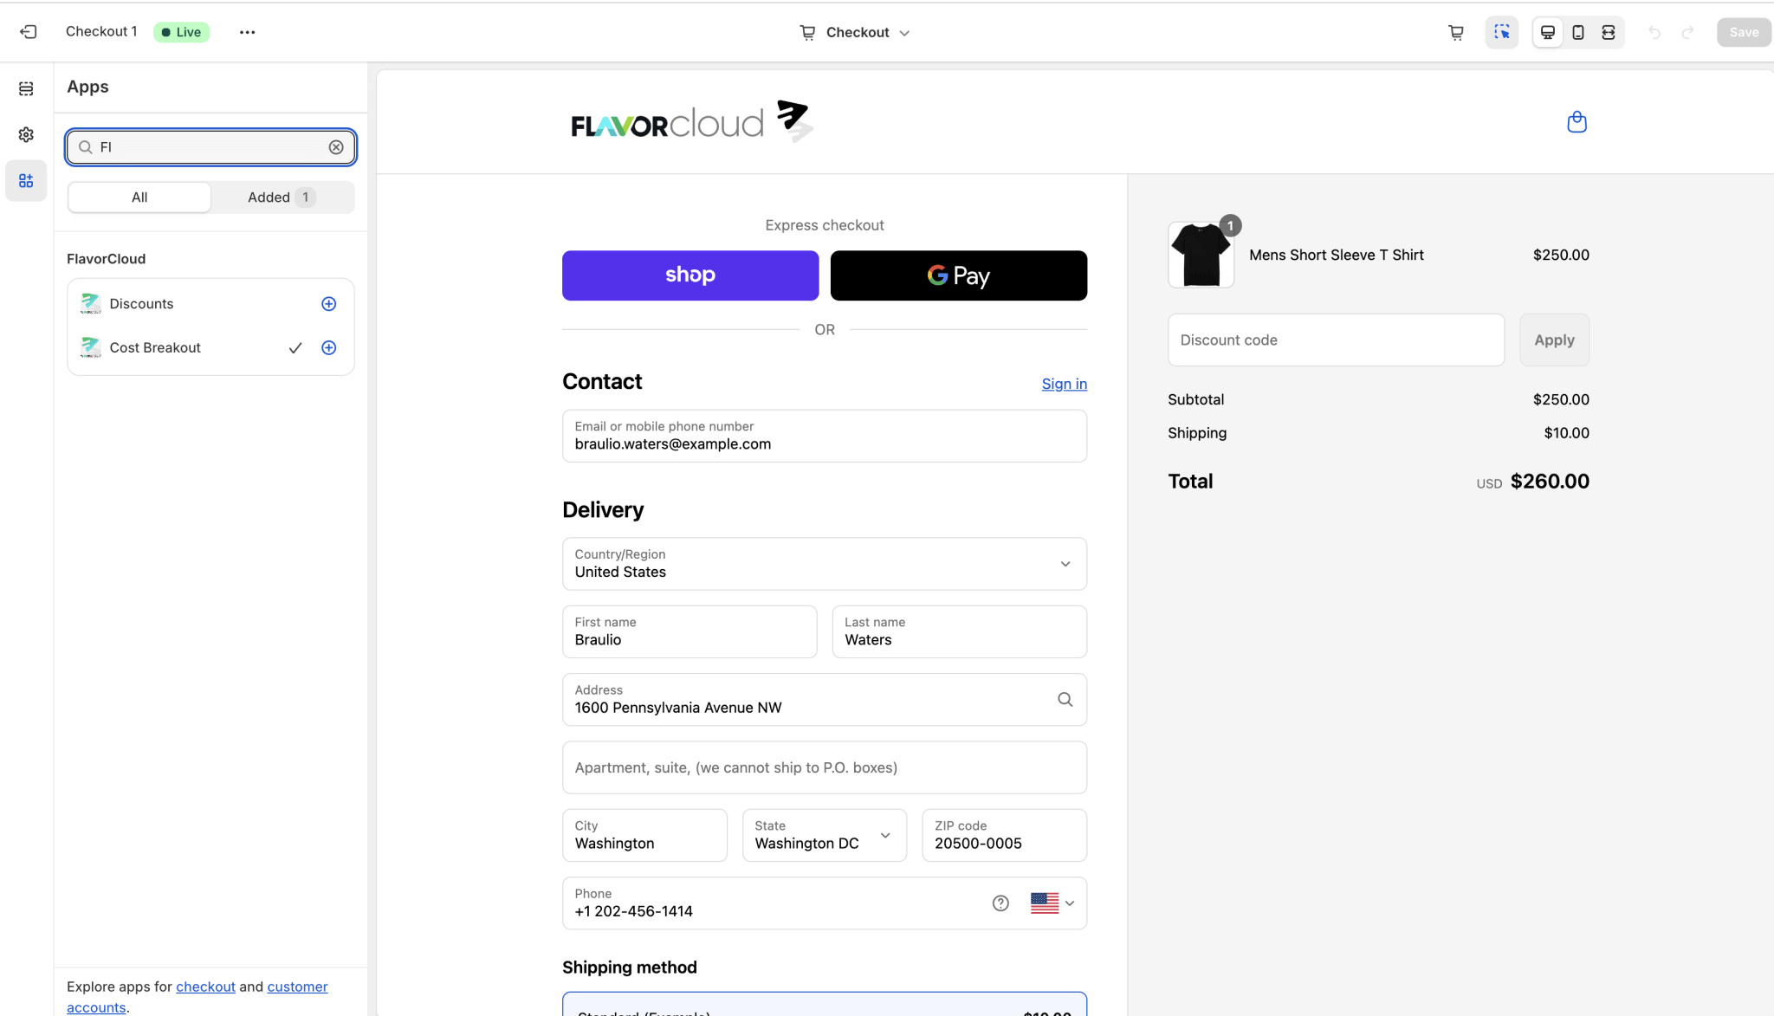The image size is (1774, 1016).
Task: Click the Mens Short Sleeve T Shirt thumbnail
Action: tap(1201, 254)
